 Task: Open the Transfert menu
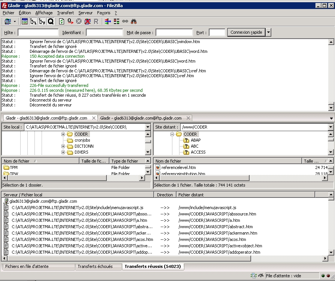click(x=65, y=13)
